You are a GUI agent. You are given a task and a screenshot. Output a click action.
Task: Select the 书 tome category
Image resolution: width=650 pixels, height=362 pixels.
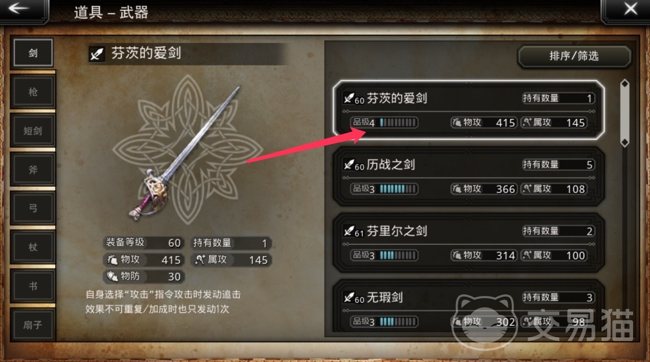(33, 286)
